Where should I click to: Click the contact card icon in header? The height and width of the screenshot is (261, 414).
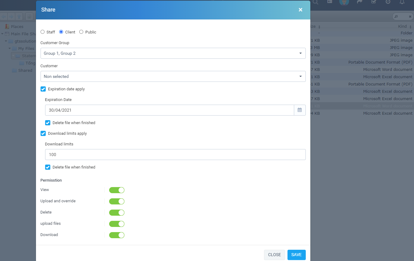(x=330, y=2)
